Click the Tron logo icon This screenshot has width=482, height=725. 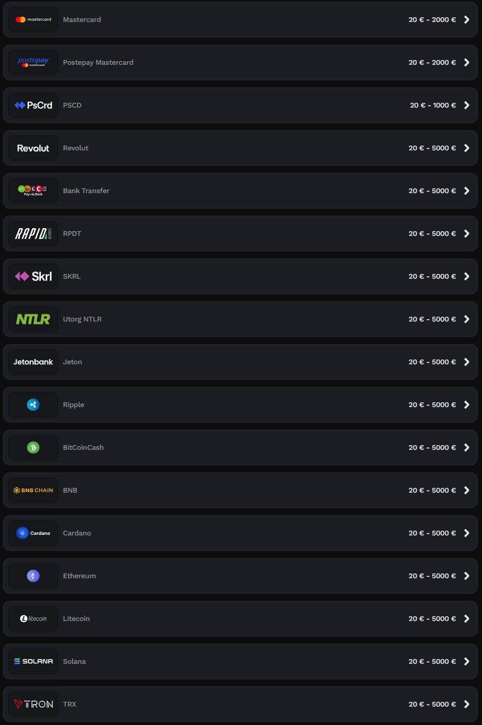(x=33, y=704)
